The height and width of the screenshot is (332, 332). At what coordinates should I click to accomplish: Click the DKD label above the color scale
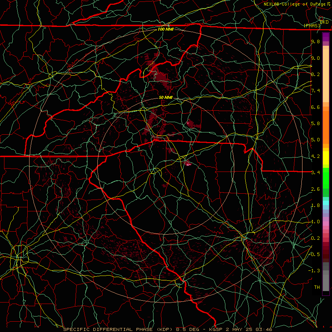(324, 22)
